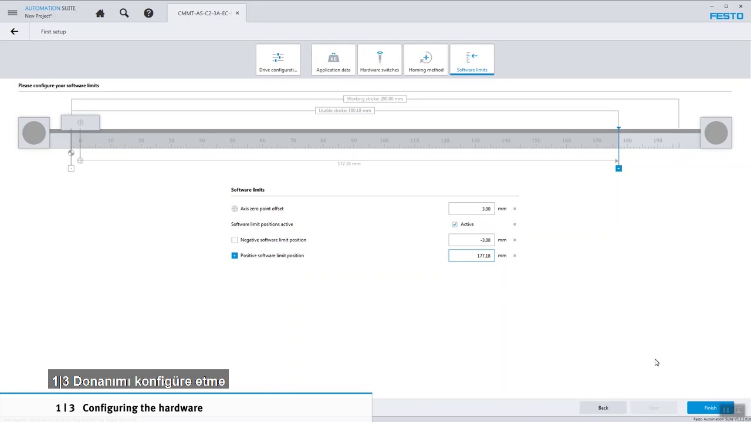Click the right end cap of the axis
Screen dimensions: 751x422
click(716, 133)
